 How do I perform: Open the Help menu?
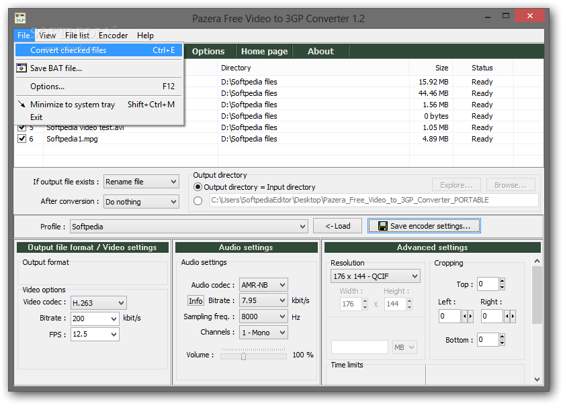(145, 36)
